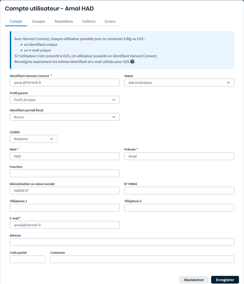Viewport: 244px width, 284px height.
Task: Click the Code postal field
Action: (27, 259)
